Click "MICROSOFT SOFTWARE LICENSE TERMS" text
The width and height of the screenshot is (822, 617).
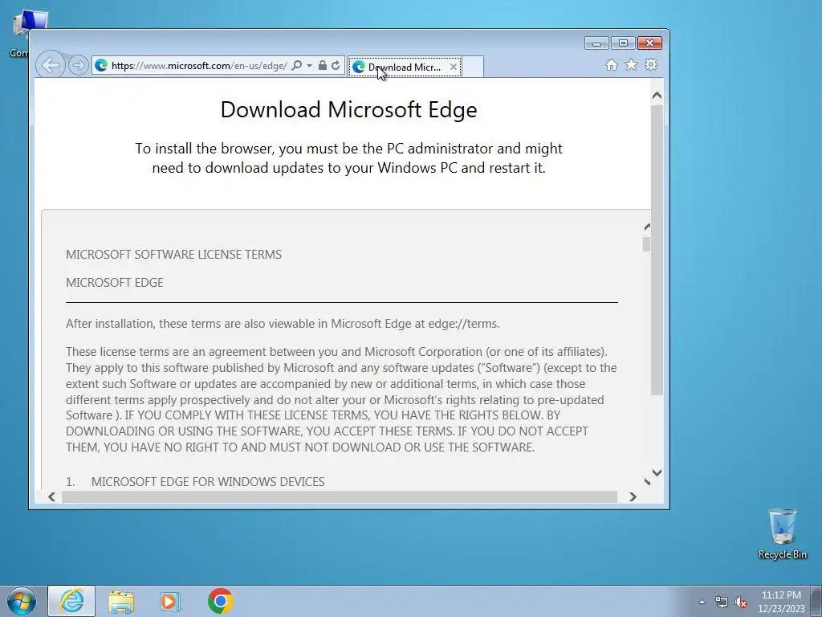tap(173, 255)
